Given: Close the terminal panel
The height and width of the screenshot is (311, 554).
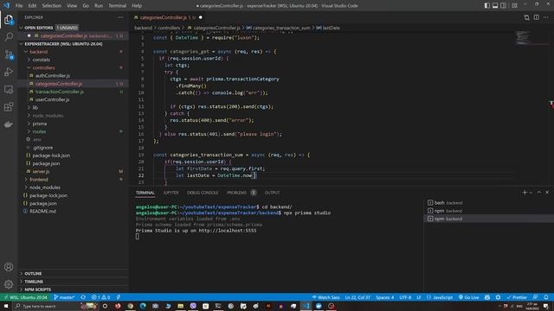Looking at the screenshot, I should click(547, 192).
